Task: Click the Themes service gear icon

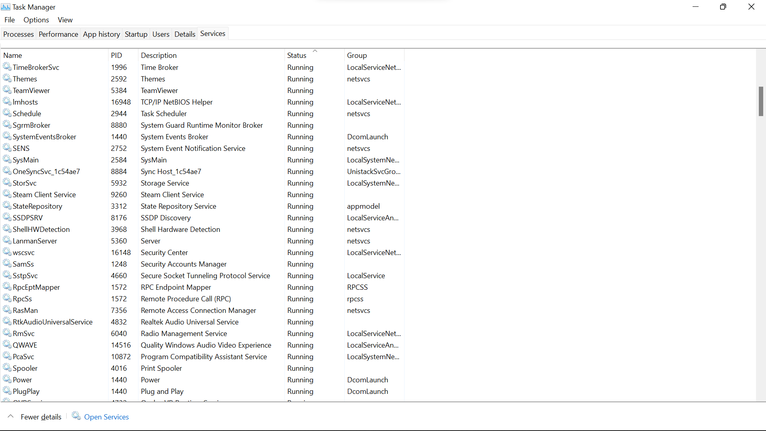Action: tap(7, 78)
